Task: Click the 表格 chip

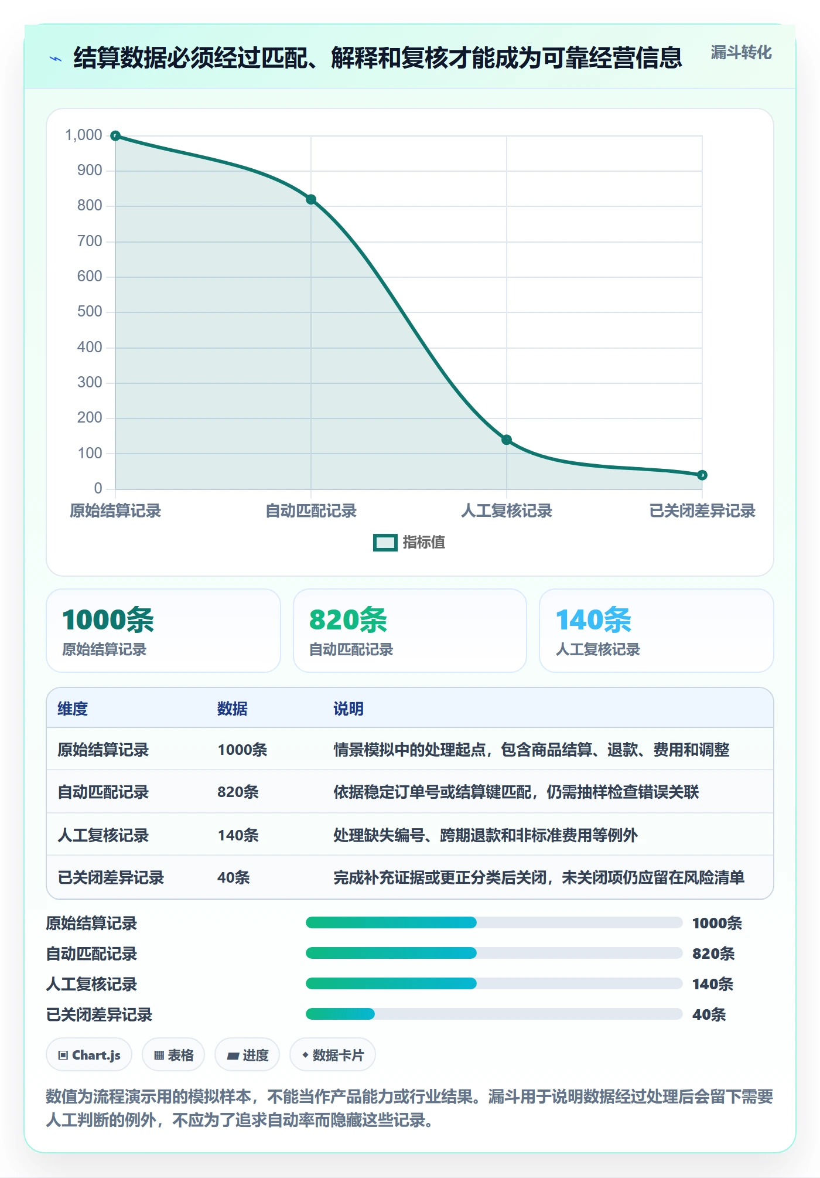Action: pos(173,1055)
